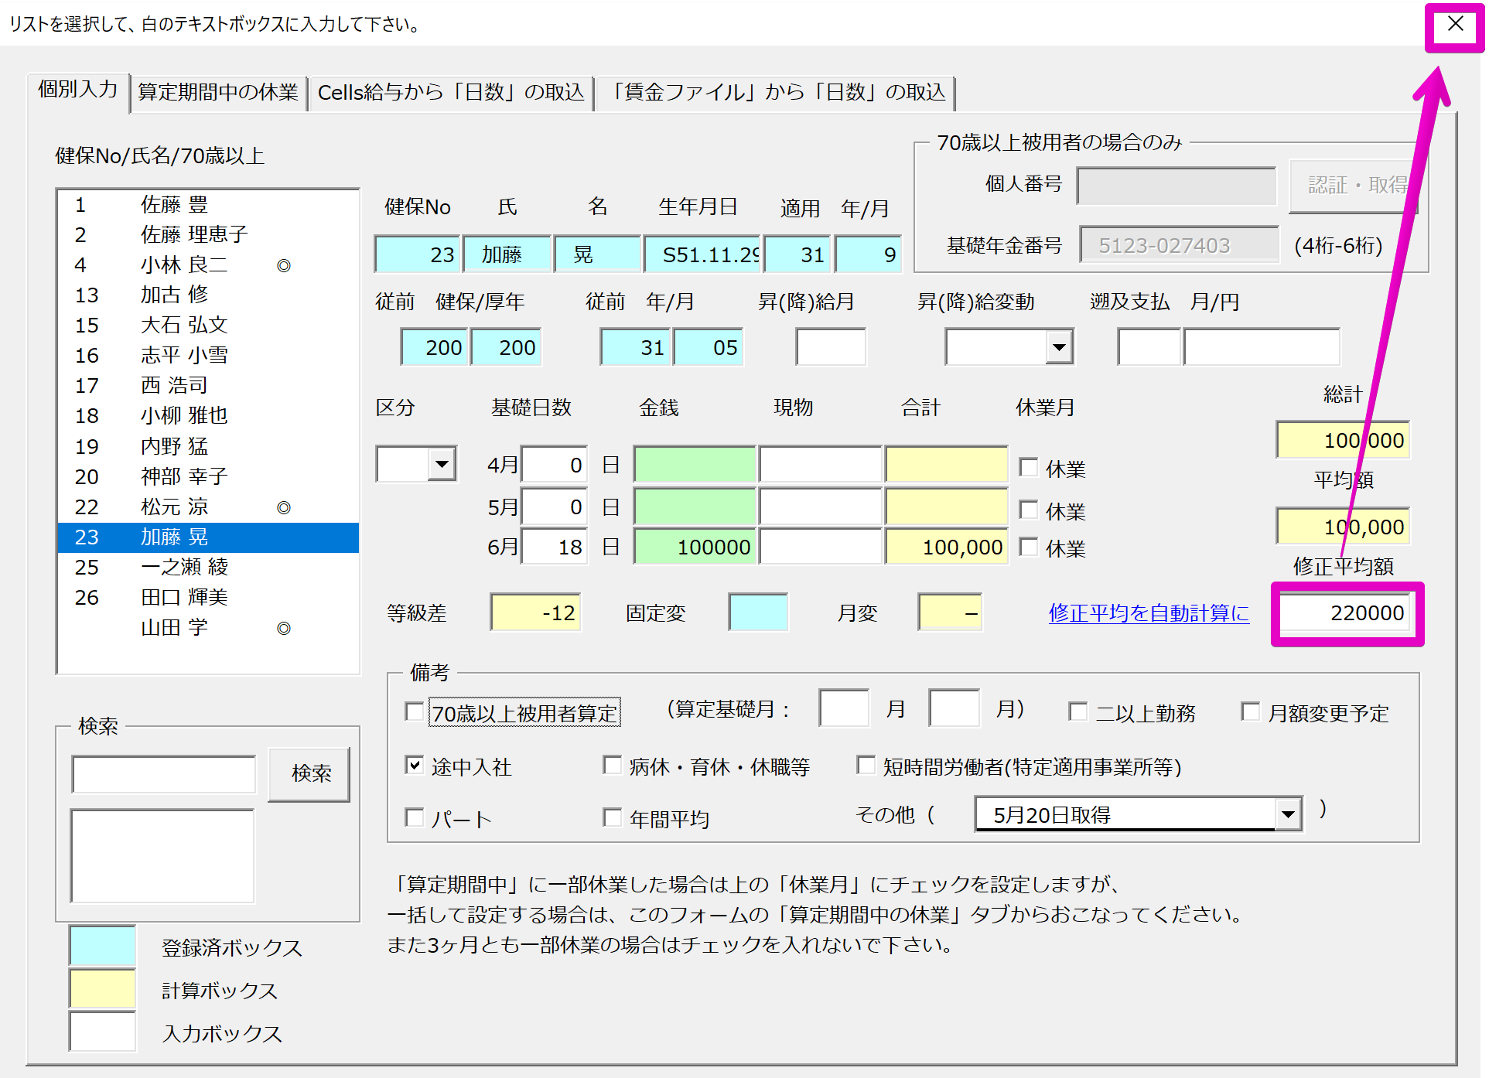
Task: Select 一之瀬 綾 in the list
Action: pos(208,567)
